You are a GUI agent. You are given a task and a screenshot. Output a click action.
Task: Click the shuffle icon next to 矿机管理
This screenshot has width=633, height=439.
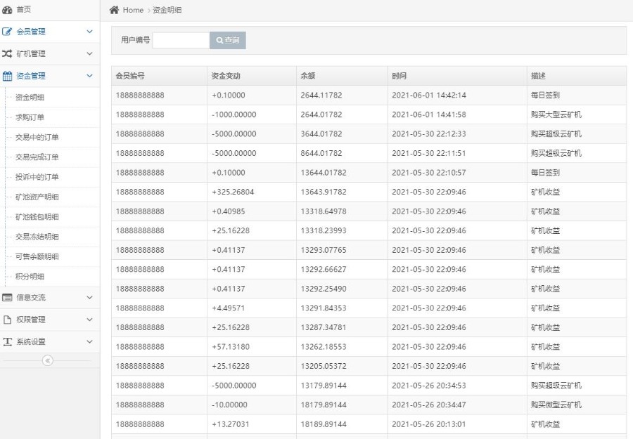(8, 53)
